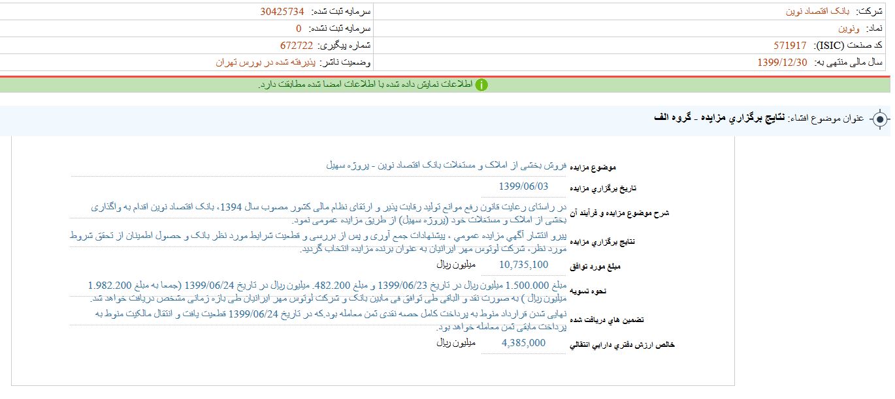Click label نتایج برگزاری مزایده
The height and width of the screenshot is (399, 895).
[604, 243]
